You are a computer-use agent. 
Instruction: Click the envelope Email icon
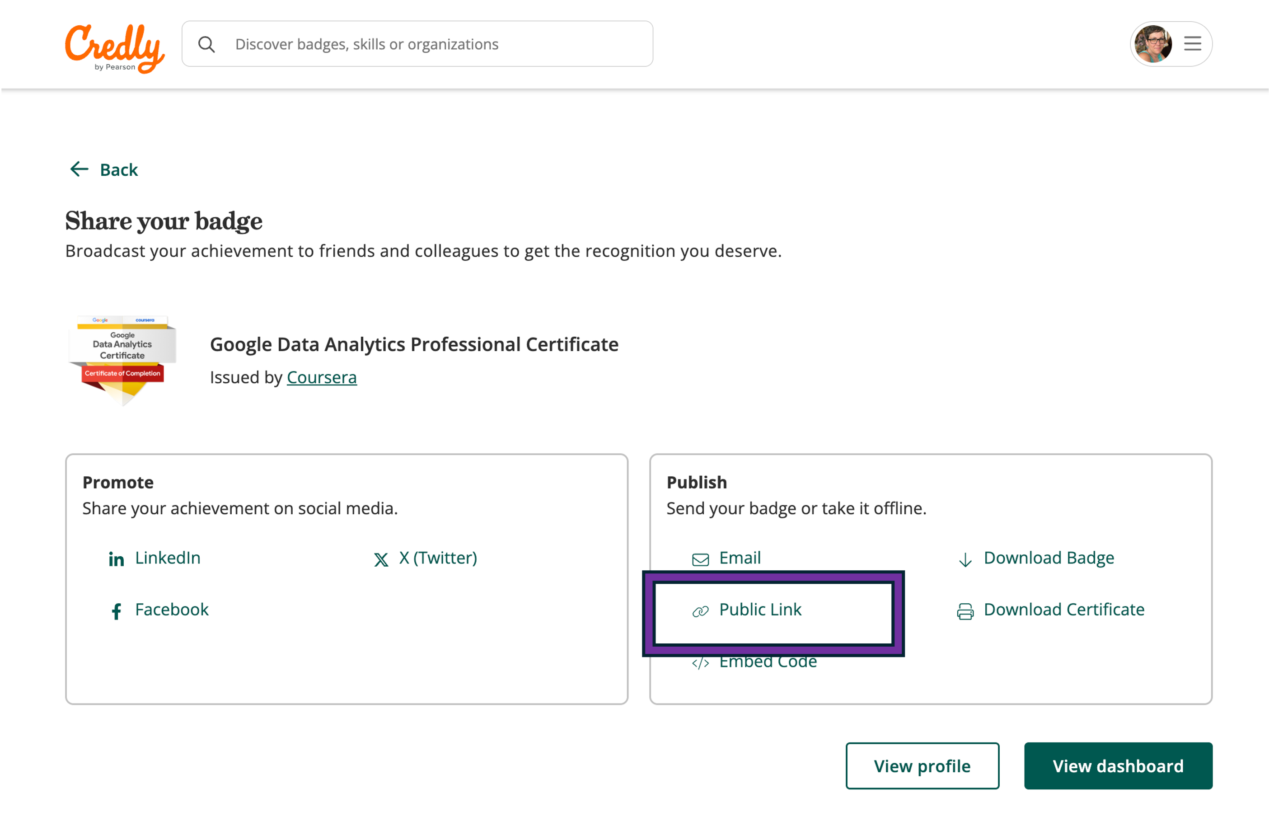pyautogui.click(x=701, y=559)
